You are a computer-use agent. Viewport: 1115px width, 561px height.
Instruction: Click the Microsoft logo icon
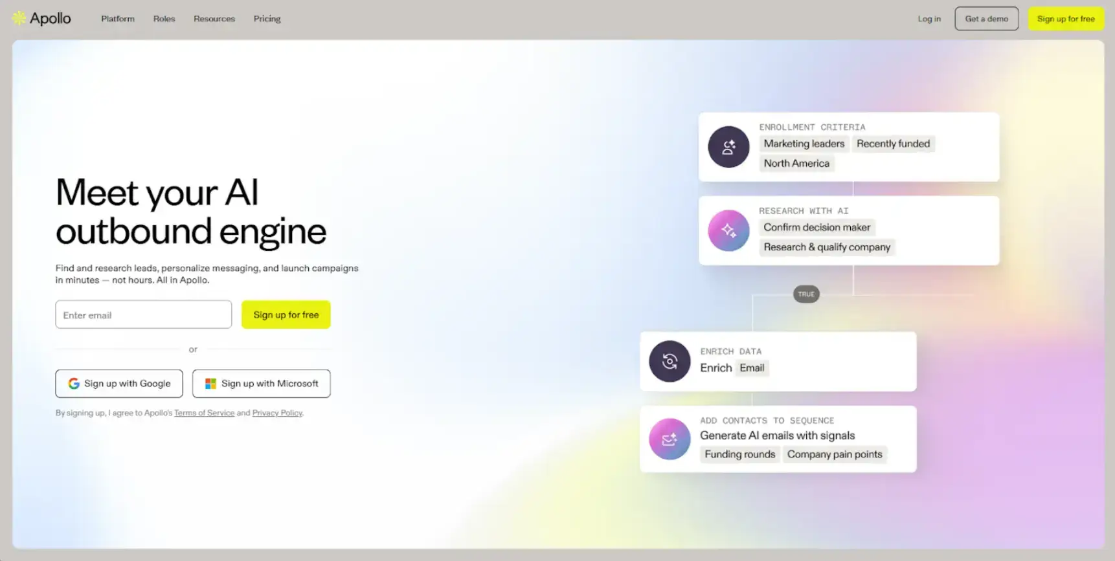(x=210, y=384)
